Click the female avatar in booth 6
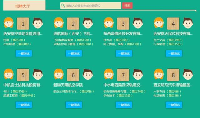 click(59, 74)
